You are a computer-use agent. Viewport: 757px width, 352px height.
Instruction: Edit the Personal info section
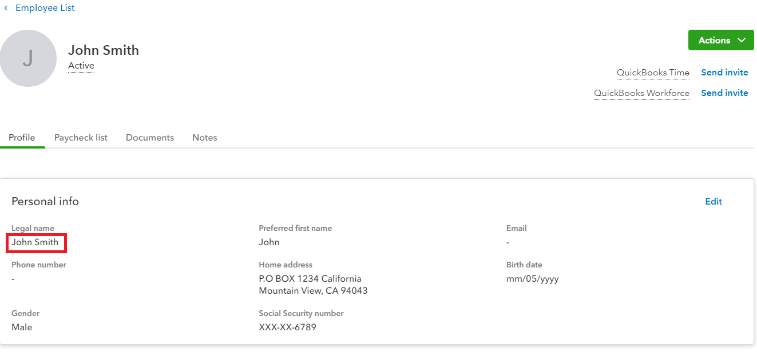click(x=714, y=202)
